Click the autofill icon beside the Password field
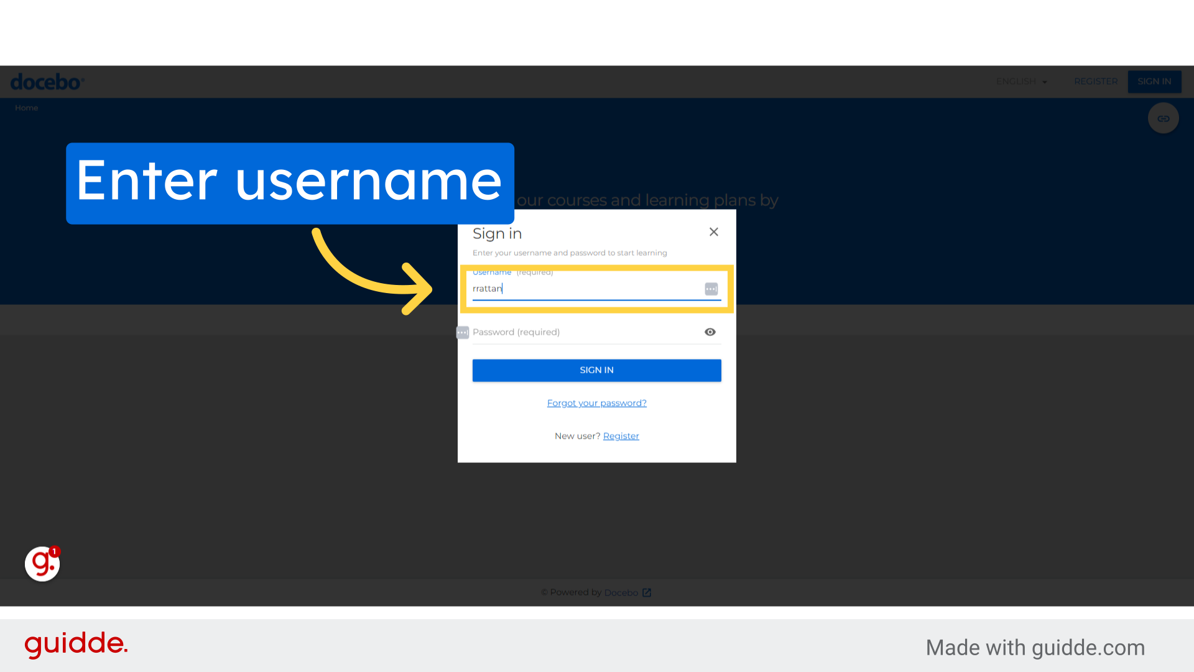This screenshot has height=672, width=1194. 462,332
